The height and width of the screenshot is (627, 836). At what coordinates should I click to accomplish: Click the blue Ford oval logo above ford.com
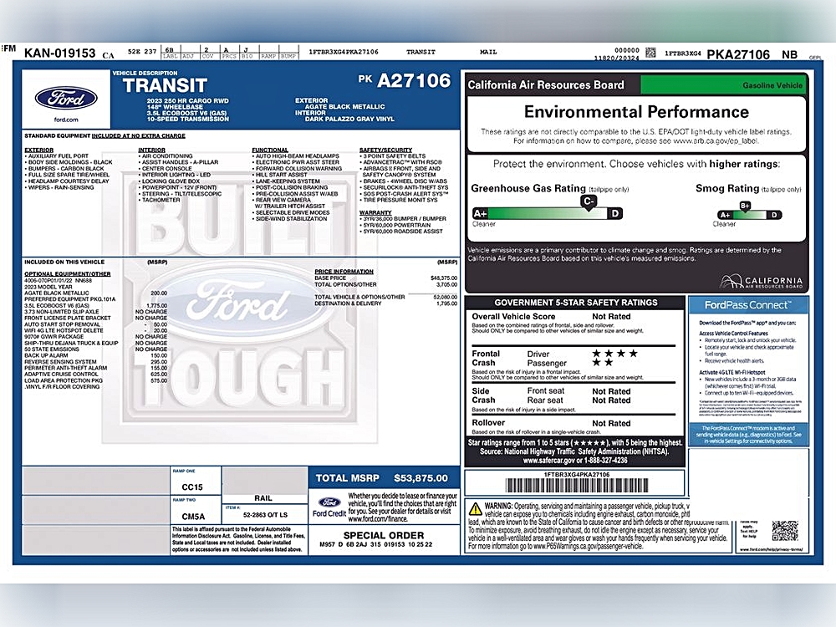66,98
